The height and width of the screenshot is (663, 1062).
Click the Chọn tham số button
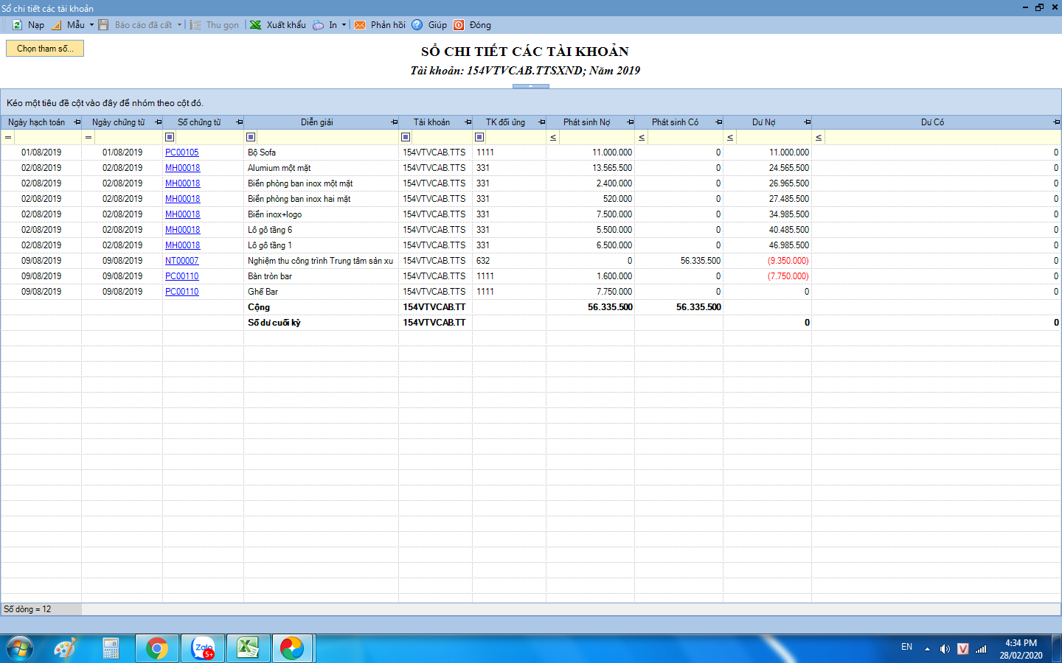(45, 49)
